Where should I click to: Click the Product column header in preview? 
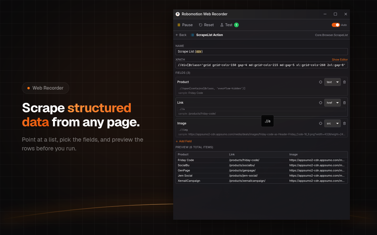point(183,155)
